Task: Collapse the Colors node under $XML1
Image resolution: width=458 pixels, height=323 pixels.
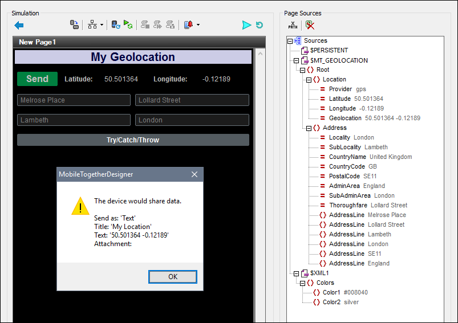Action: pos(302,283)
